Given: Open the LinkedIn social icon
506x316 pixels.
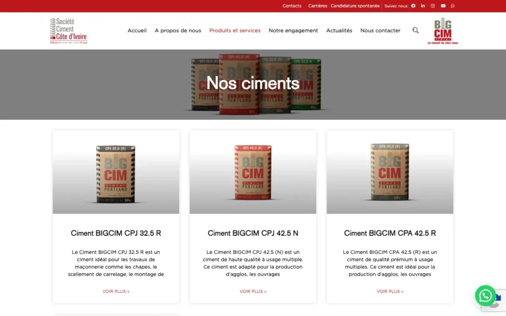Looking at the screenshot, I should [x=423, y=6].
